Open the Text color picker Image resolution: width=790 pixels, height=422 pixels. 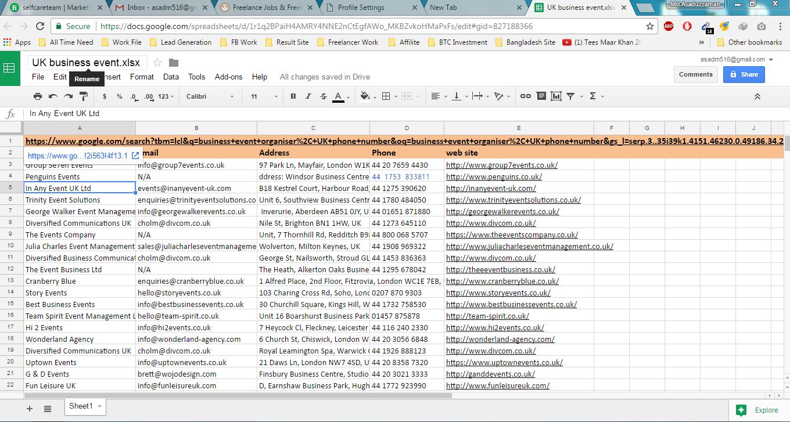click(x=341, y=96)
